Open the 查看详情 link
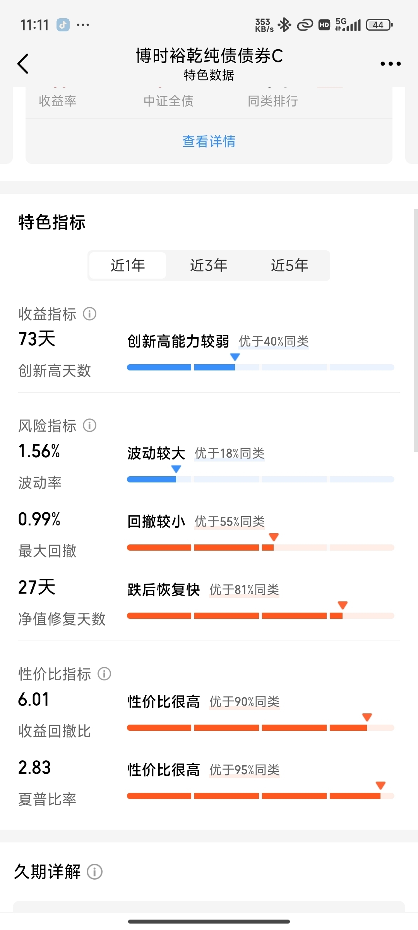The height and width of the screenshot is (930, 418). pos(209,141)
